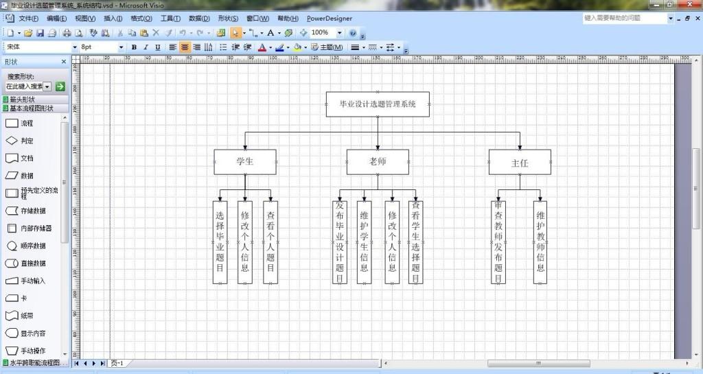
Task: Toggle Bold formatting
Action: 134,47
